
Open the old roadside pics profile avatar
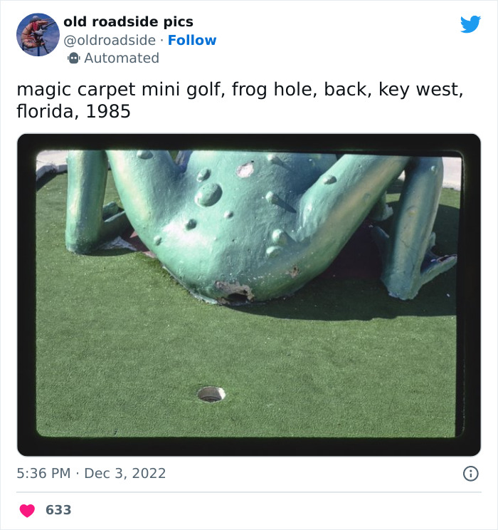tap(38, 34)
